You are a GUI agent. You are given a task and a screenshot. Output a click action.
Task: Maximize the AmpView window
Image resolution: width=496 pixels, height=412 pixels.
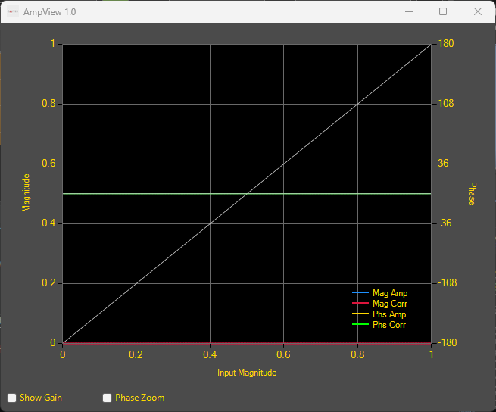coord(443,11)
